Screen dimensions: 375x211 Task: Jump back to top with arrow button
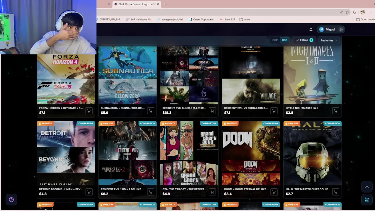point(367,187)
